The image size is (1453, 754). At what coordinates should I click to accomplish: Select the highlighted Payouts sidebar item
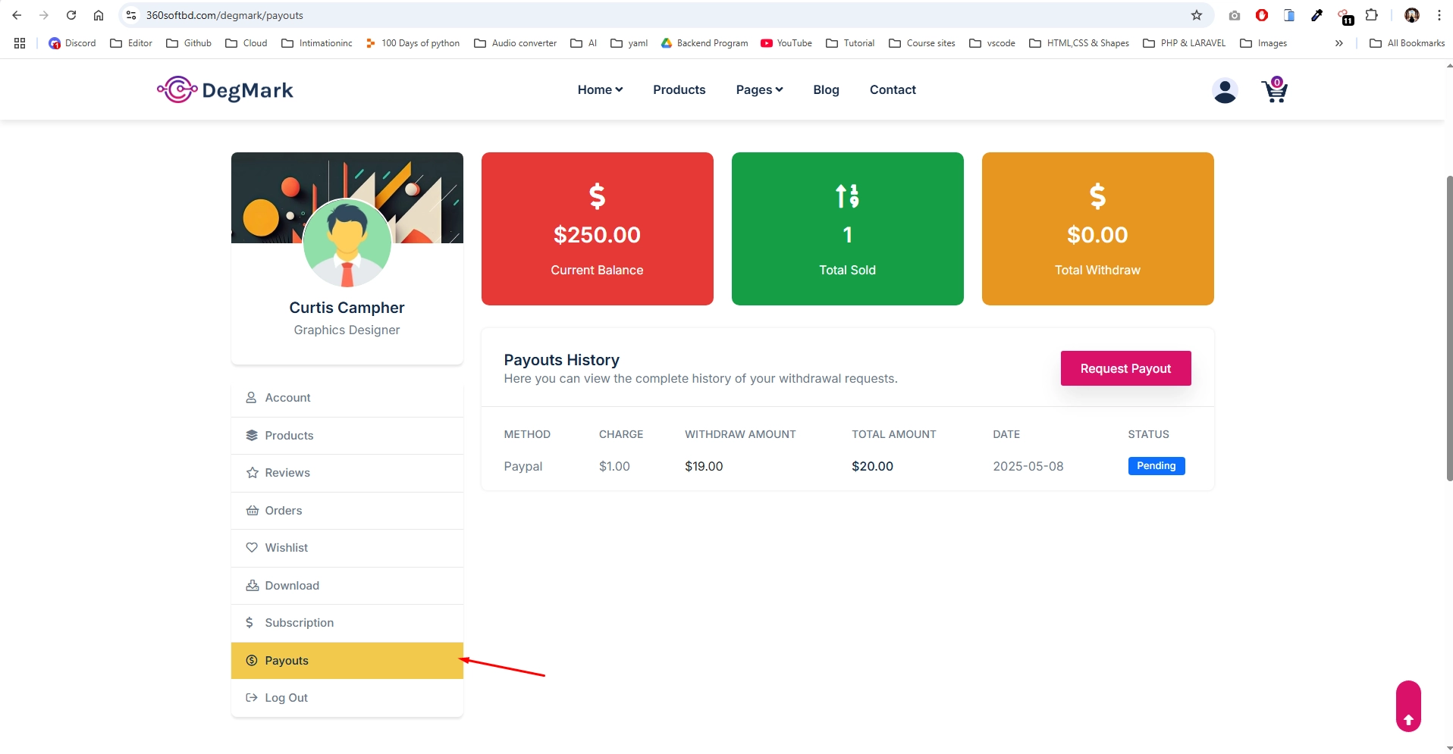(x=347, y=661)
